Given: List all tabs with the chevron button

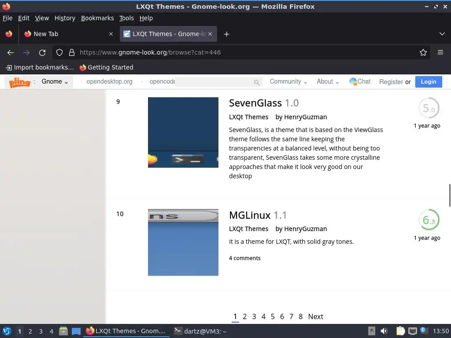Looking at the screenshot, I should 442,34.
